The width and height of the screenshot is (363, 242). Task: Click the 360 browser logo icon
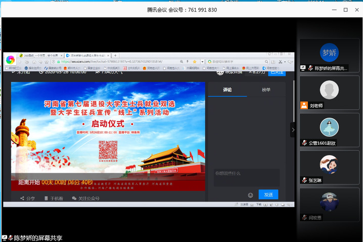pyautogui.click(x=10, y=61)
